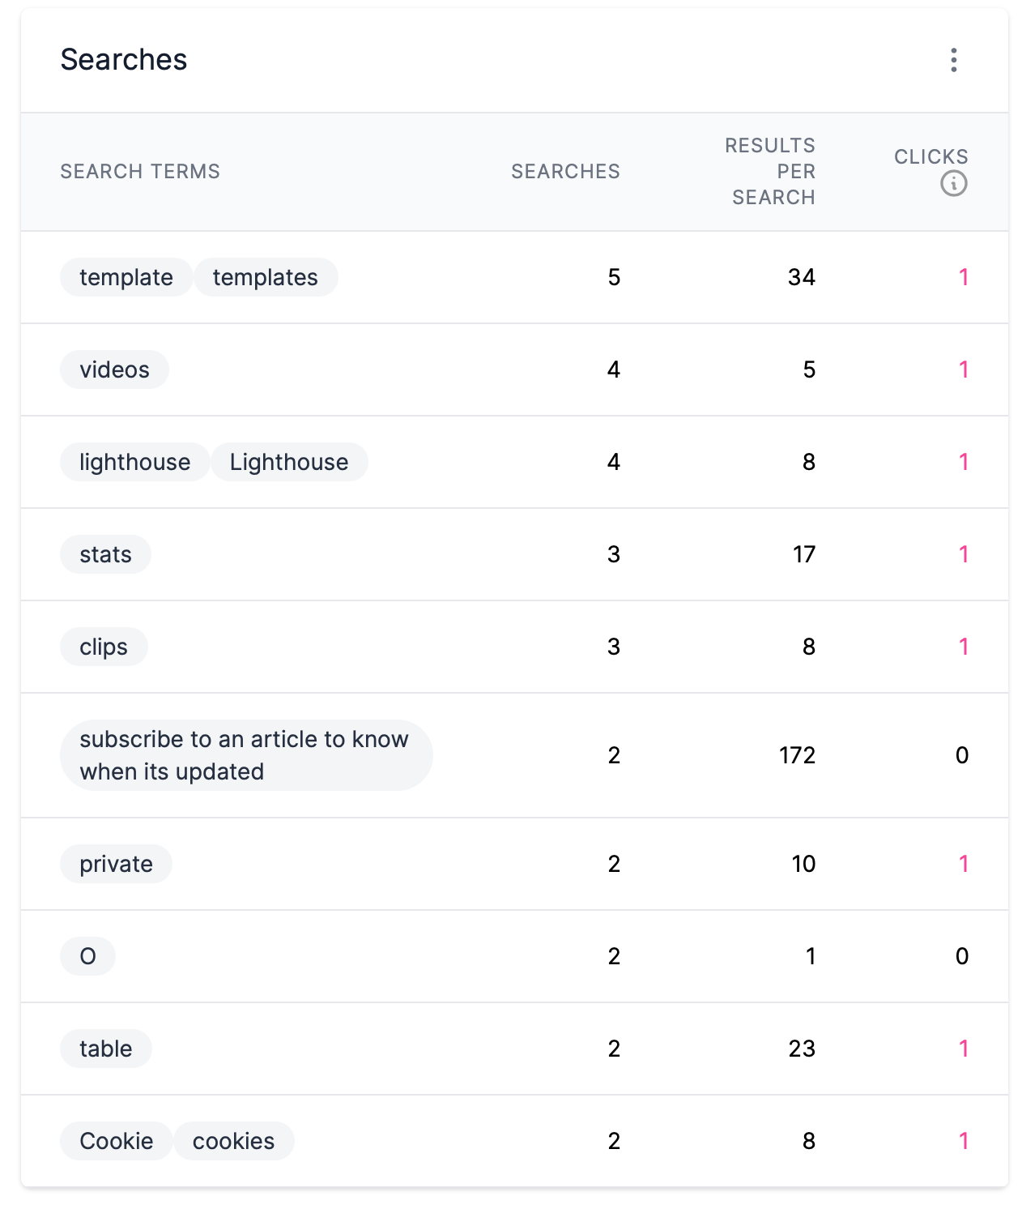Image resolution: width=1022 pixels, height=1209 pixels.
Task: Sort by the Searches column header
Action: 565,172
